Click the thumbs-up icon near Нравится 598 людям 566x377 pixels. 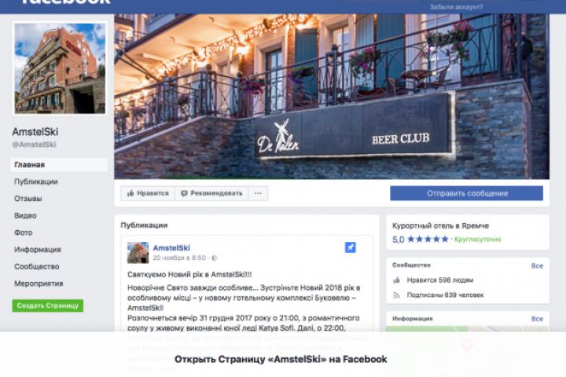coord(396,280)
